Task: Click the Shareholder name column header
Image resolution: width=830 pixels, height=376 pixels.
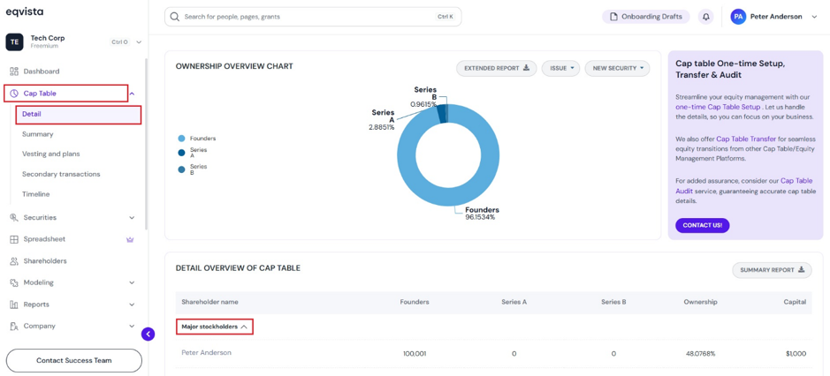Action: 209,302
